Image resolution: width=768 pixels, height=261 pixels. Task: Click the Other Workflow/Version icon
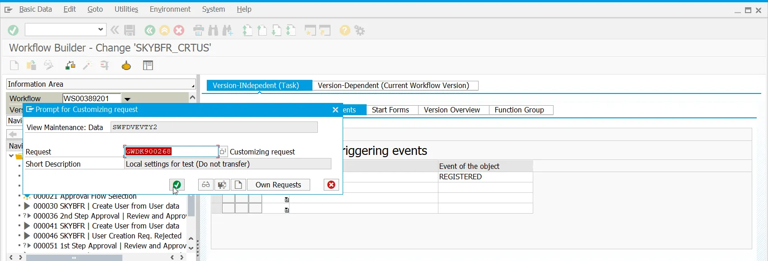click(x=31, y=65)
